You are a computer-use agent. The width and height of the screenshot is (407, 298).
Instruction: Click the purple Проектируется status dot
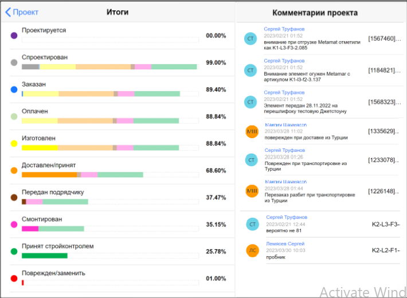tap(14, 36)
